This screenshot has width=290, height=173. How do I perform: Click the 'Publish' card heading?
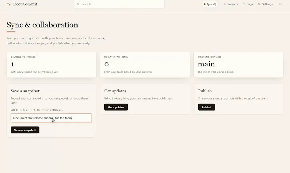tap(205, 91)
